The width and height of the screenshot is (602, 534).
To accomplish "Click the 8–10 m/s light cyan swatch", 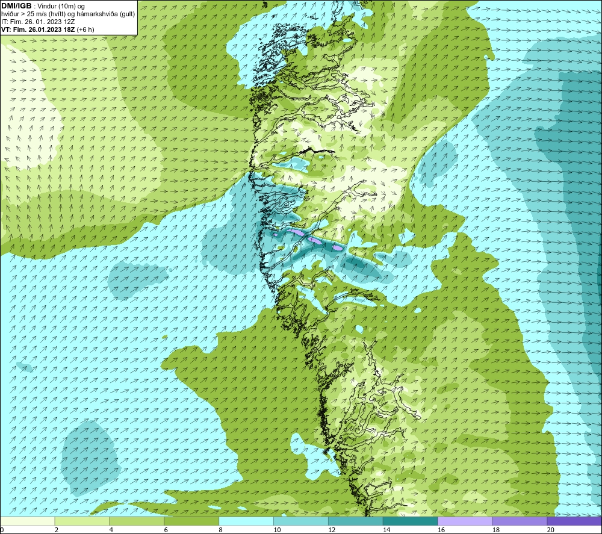I will 246,521.
